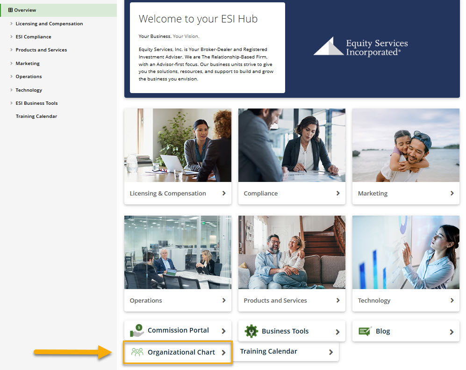Click the Commission Portal hand-with-dollar icon
This screenshot has width=466, height=370.
tap(137, 330)
